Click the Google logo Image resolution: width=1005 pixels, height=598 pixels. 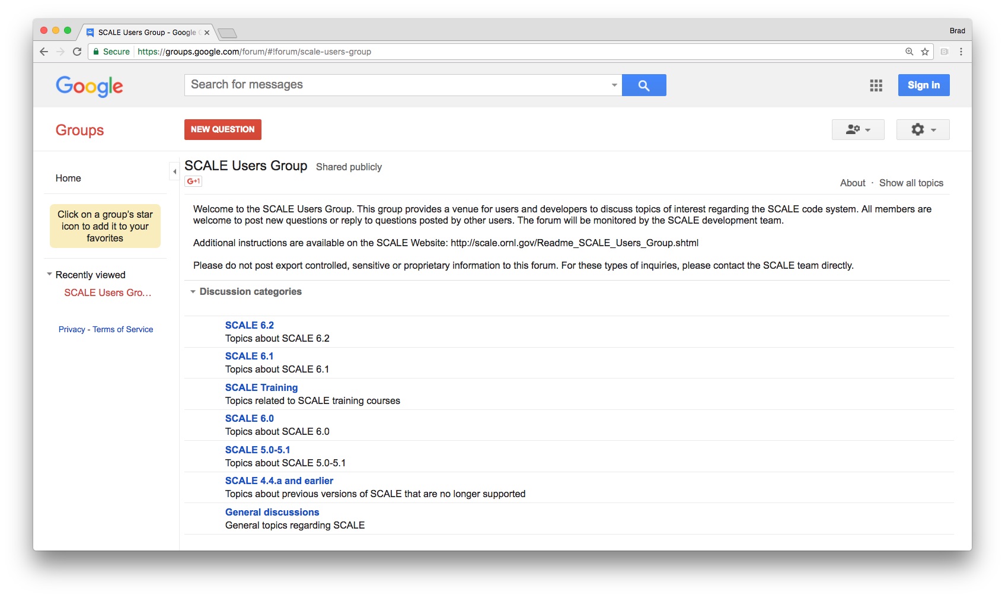[90, 86]
